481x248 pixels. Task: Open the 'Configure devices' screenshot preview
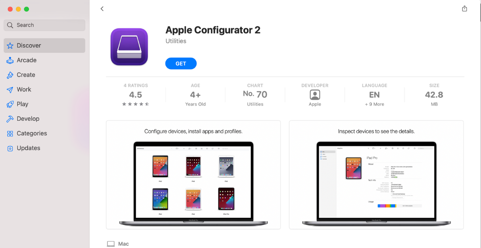tap(193, 175)
